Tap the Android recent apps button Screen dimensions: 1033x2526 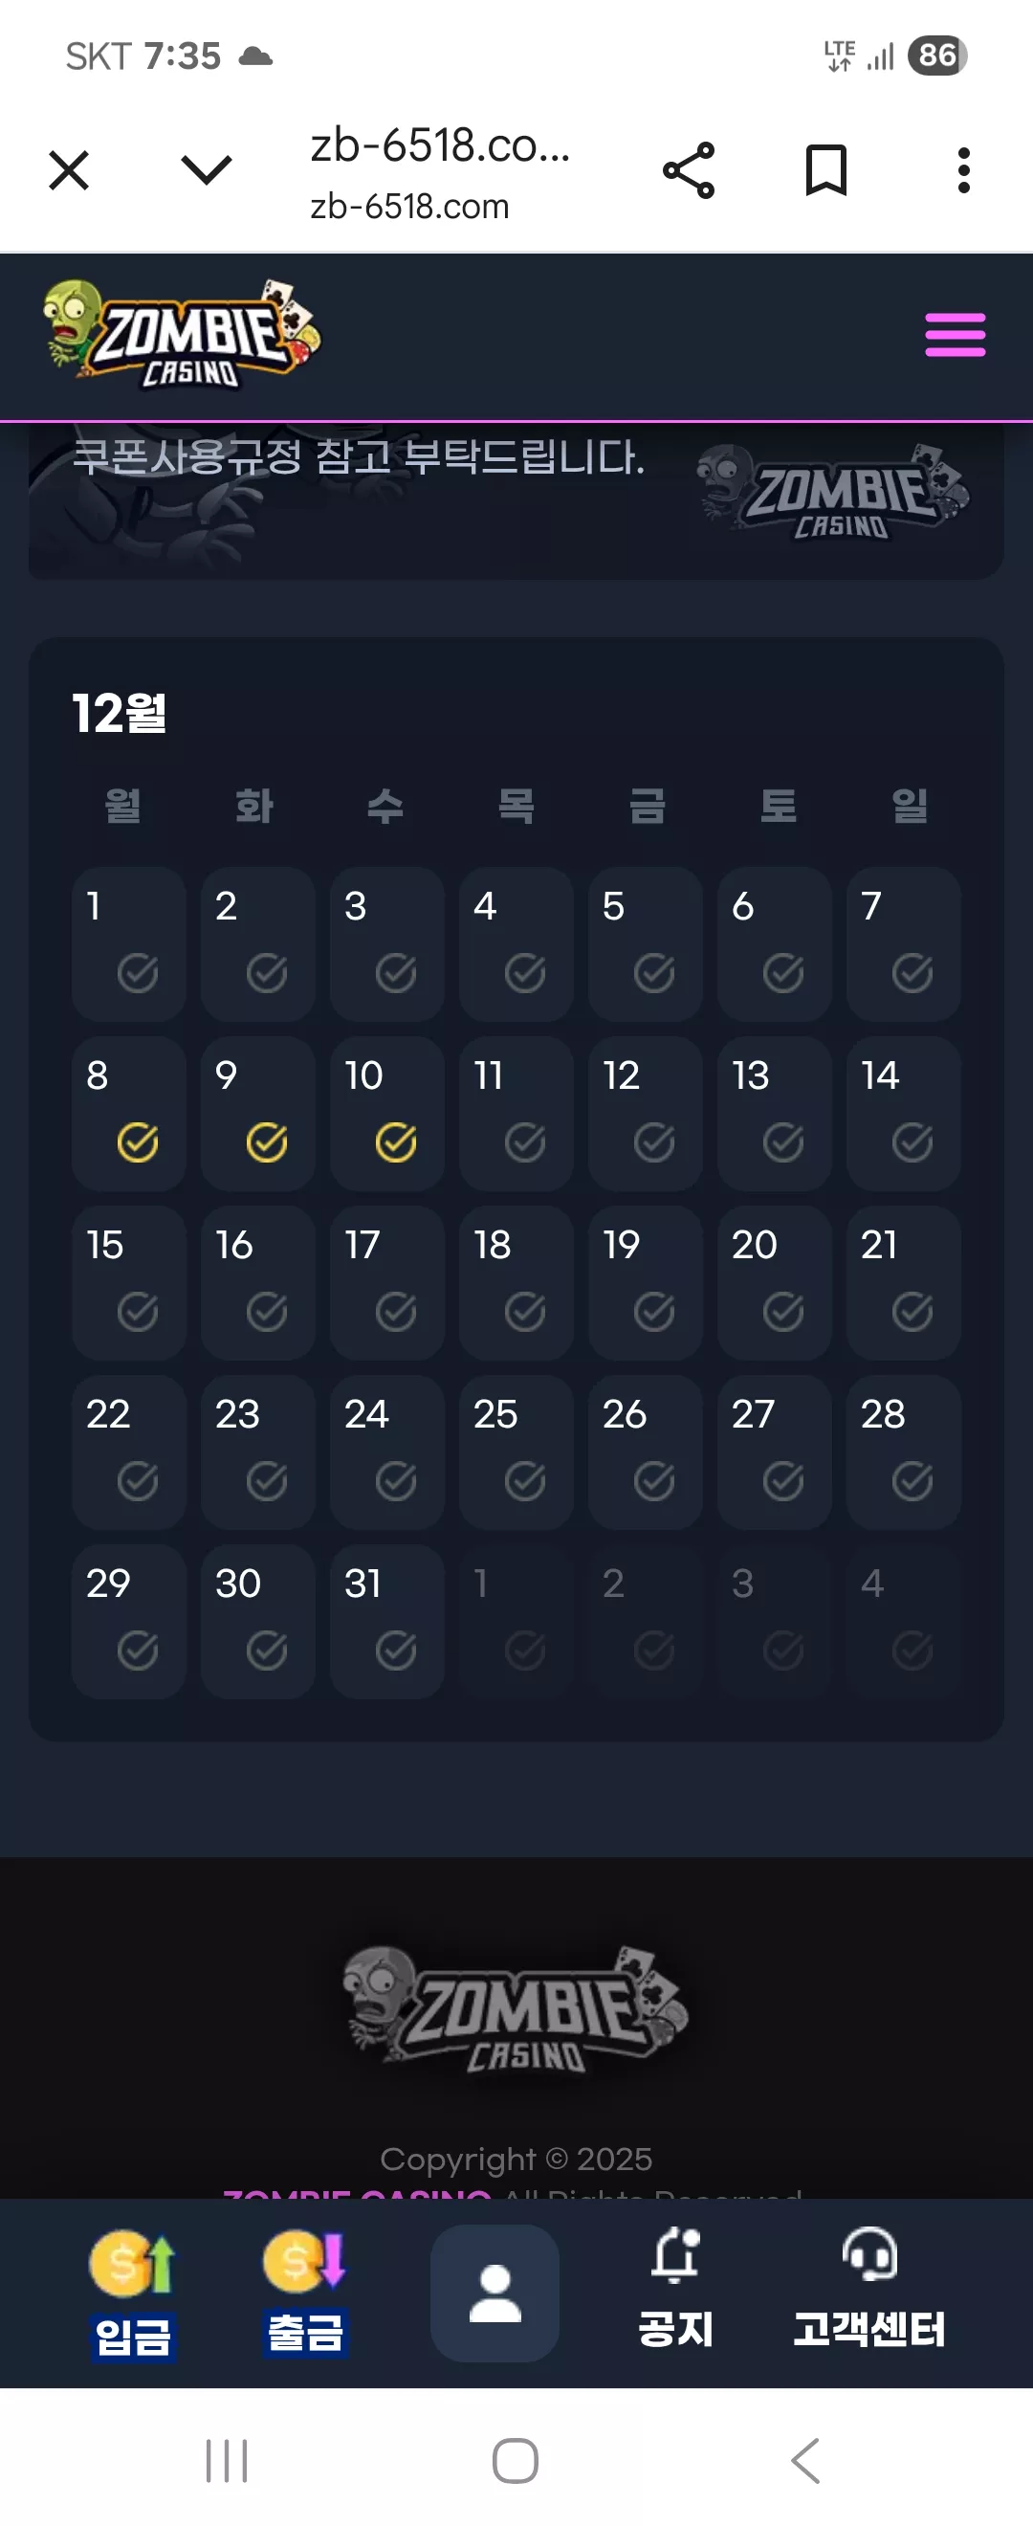(x=227, y=2460)
